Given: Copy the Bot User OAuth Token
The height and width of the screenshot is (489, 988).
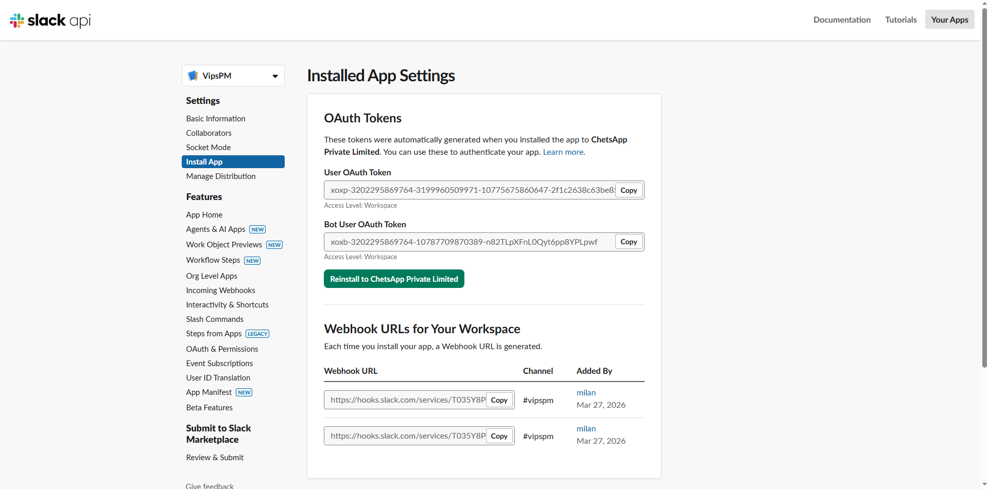Looking at the screenshot, I should (x=628, y=242).
